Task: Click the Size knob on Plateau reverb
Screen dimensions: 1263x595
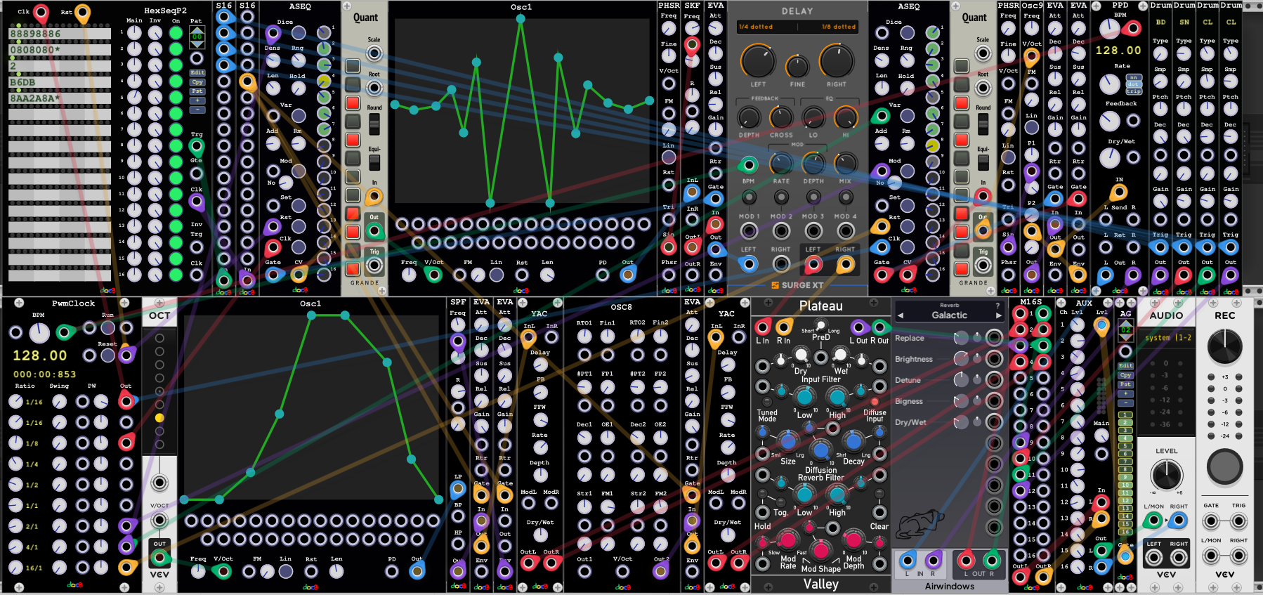Action: pos(788,441)
